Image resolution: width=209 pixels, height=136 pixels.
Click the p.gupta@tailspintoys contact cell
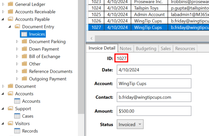click(x=188, y=8)
